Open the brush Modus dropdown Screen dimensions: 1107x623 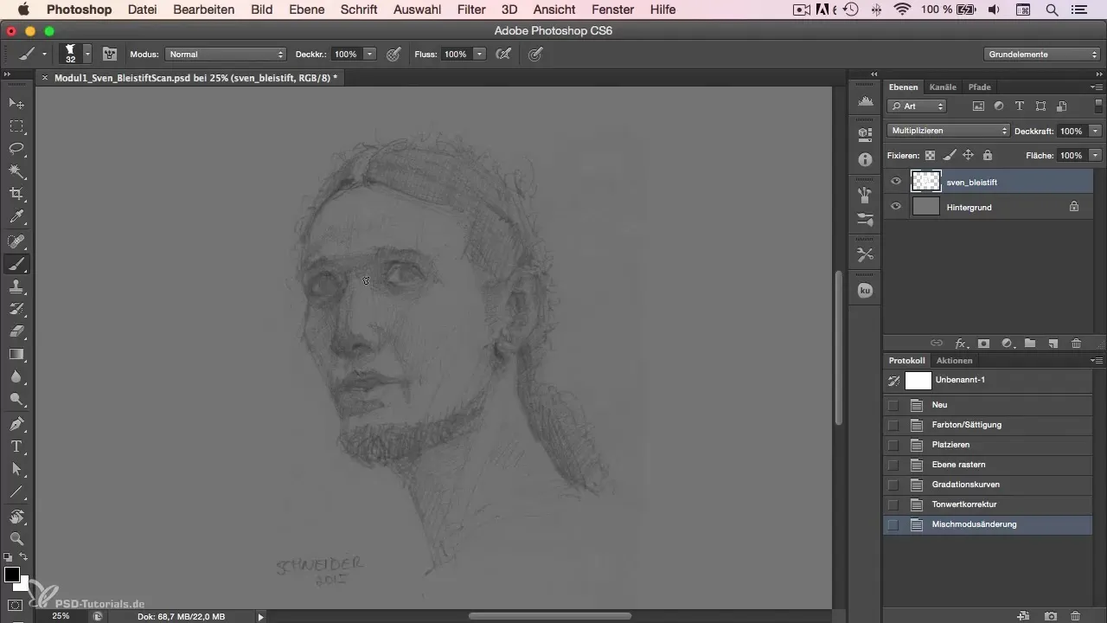tap(225, 54)
